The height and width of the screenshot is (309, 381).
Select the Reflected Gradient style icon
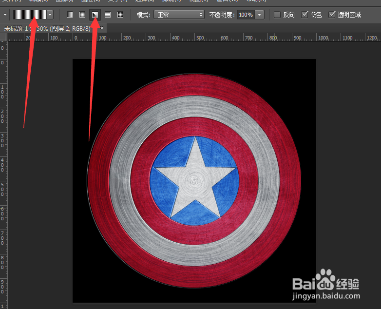pyautogui.click(x=108, y=15)
